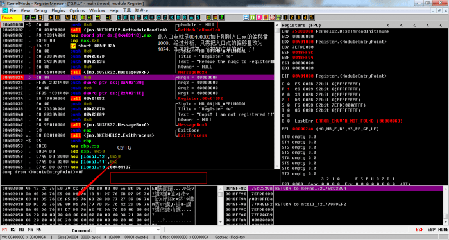Switch to the M1 dump tab

click(x=4, y=230)
